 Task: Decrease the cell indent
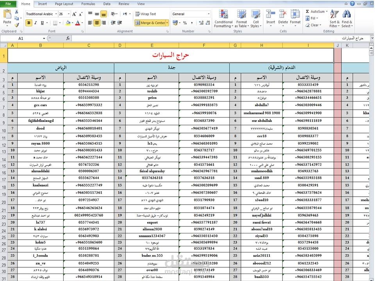click(x=113, y=23)
